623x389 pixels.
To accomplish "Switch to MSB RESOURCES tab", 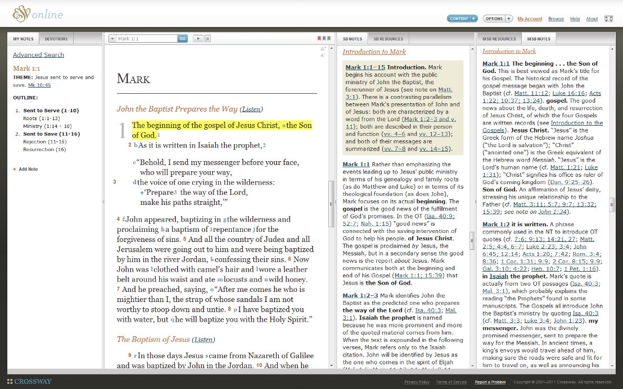I will click(499, 39).
